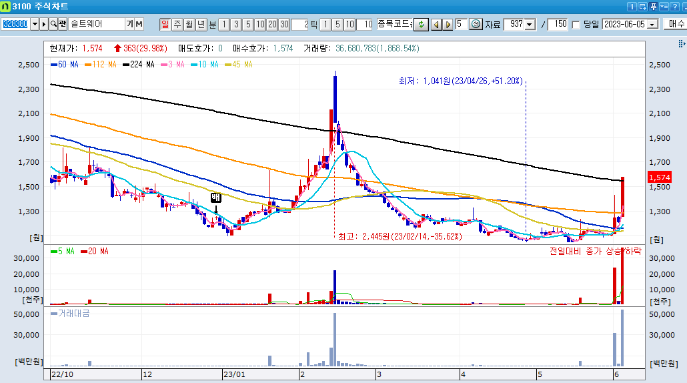This screenshot has height=383, width=687.
Task: Click the 최저 1,041원 low annotation
Action: click(x=460, y=81)
